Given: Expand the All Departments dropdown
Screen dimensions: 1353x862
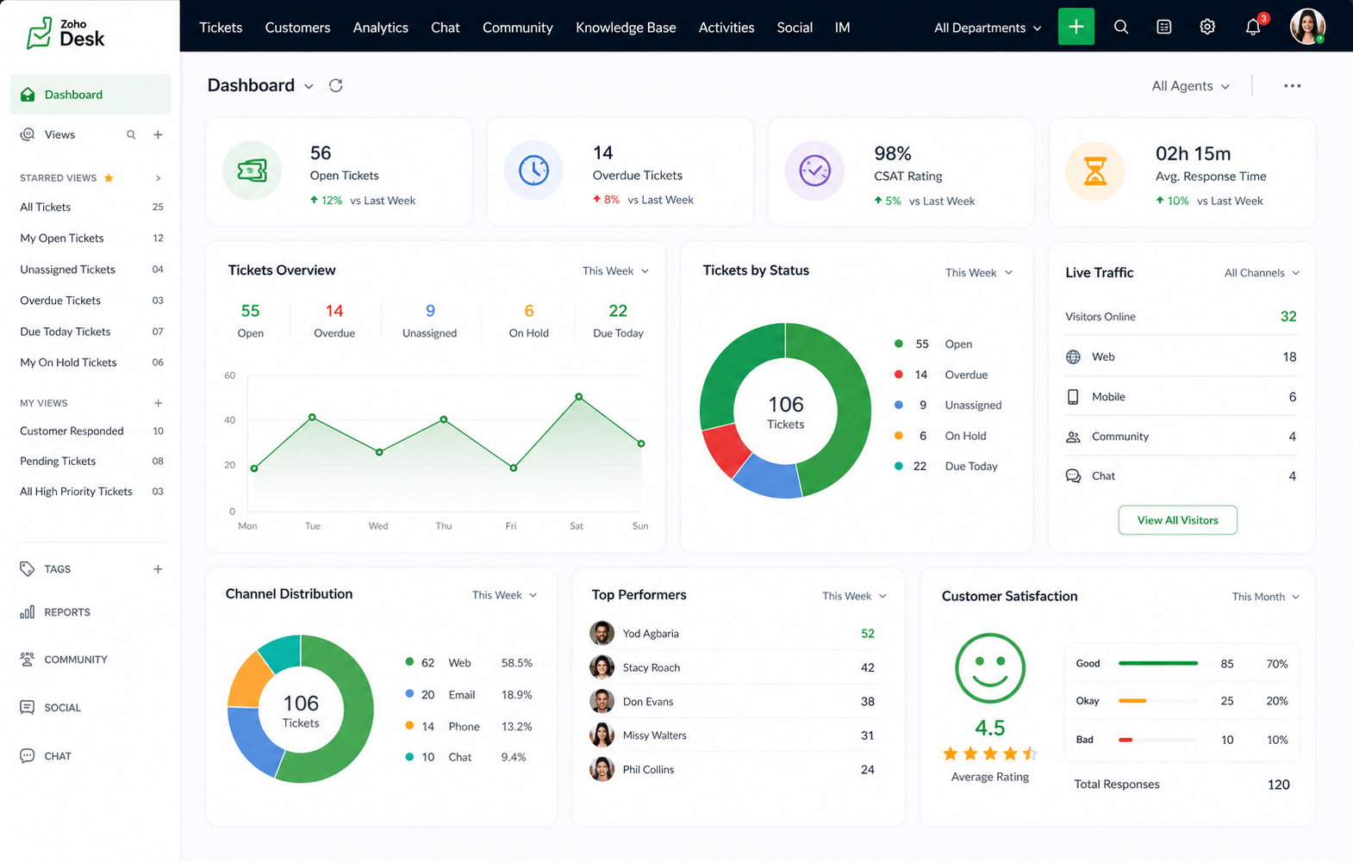Looking at the screenshot, I should click(988, 28).
